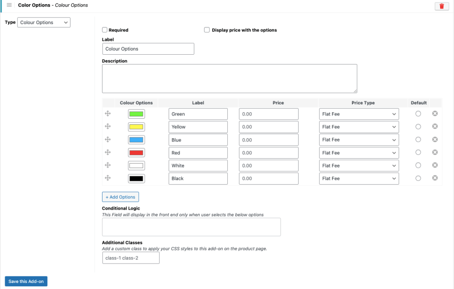Remove the White colour option
This screenshot has height=289, width=454.
[x=435, y=165]
